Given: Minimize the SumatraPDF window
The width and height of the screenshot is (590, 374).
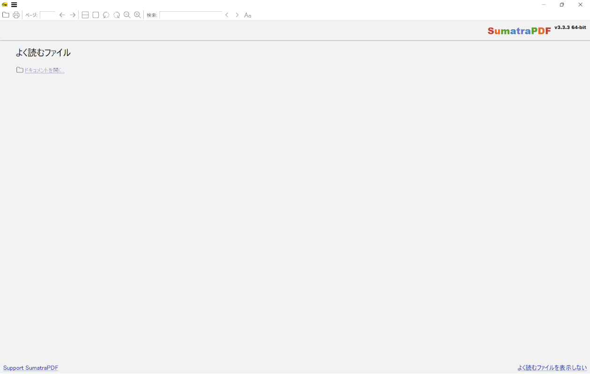Looking at the screenshot, I should (x=544, y=5).
